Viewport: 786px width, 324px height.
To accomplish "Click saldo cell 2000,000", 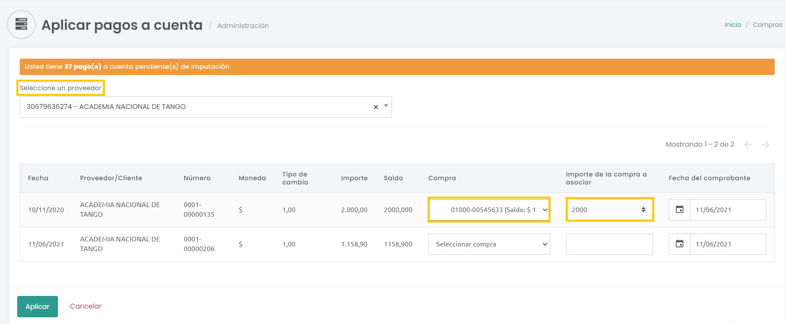I will click(398, 210).
